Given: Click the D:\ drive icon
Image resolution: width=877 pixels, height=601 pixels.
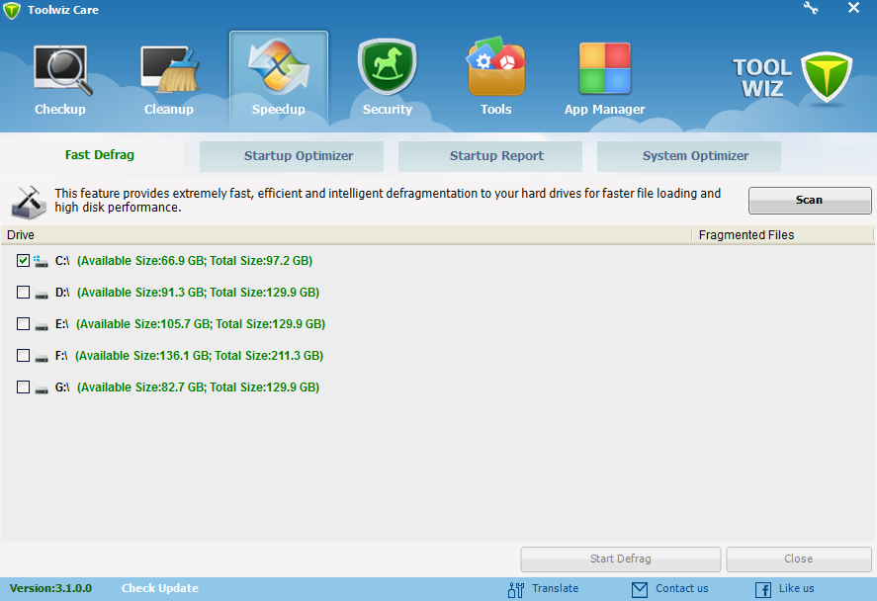Looking at the screenshot, I should coord(42,294).
